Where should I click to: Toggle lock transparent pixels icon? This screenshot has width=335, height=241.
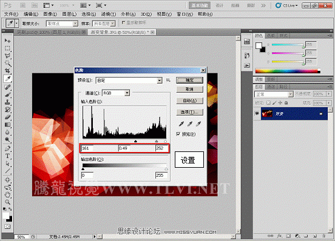coord(269,103)
